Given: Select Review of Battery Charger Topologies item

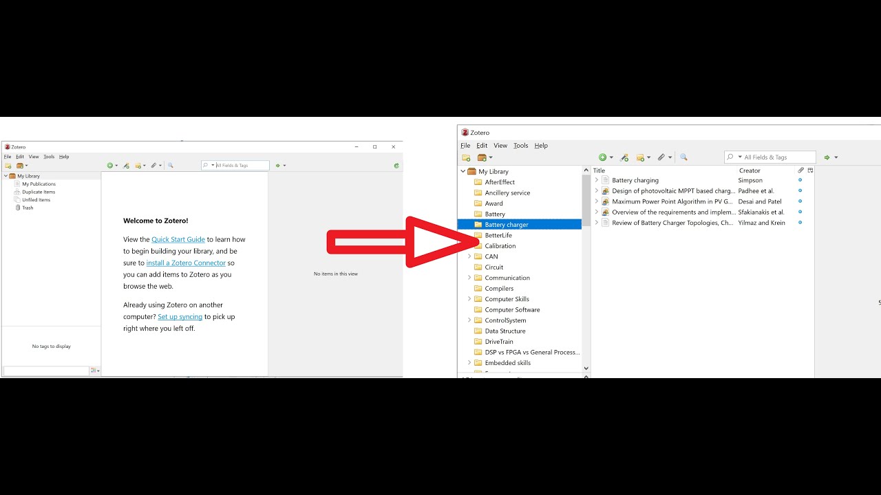Looking at the screenshot, I should [672, 223].
